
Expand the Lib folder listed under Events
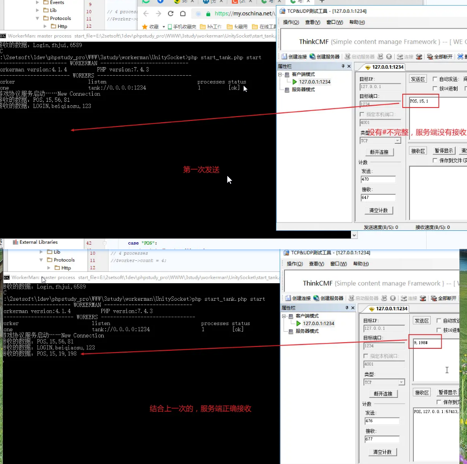pyautogui.click(x=37, y=10)
